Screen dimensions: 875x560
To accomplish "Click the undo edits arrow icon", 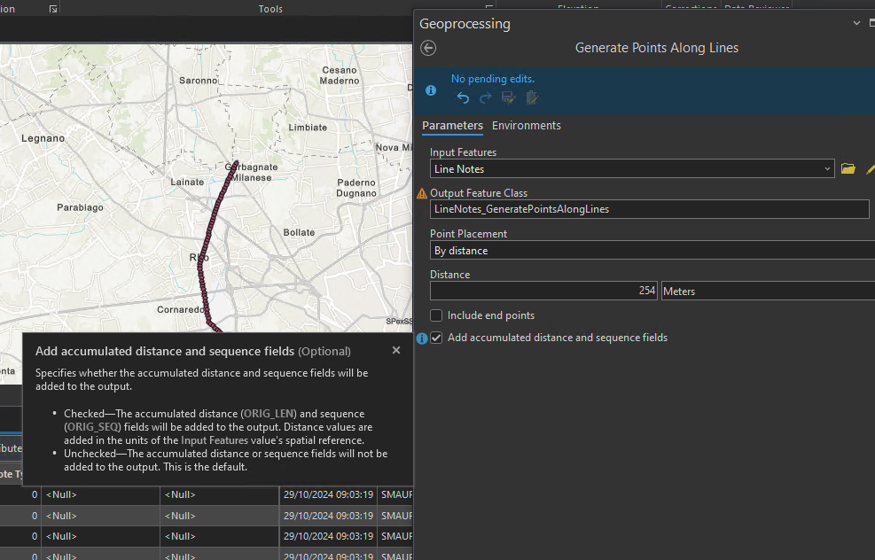I will [463, 98].
